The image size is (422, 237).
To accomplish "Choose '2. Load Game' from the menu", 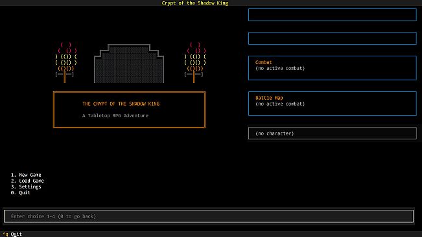I will point(27,181).
